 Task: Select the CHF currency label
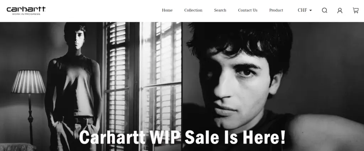pos(302,10)
